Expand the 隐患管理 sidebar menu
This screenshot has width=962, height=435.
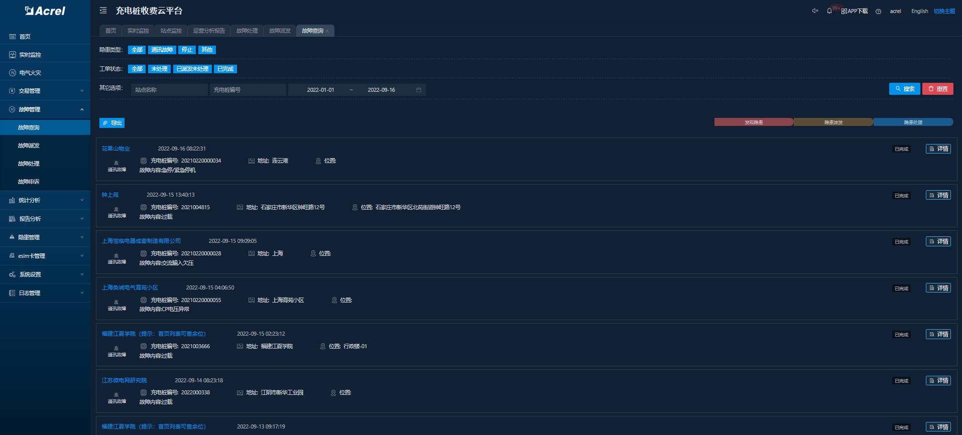point(45,237)
